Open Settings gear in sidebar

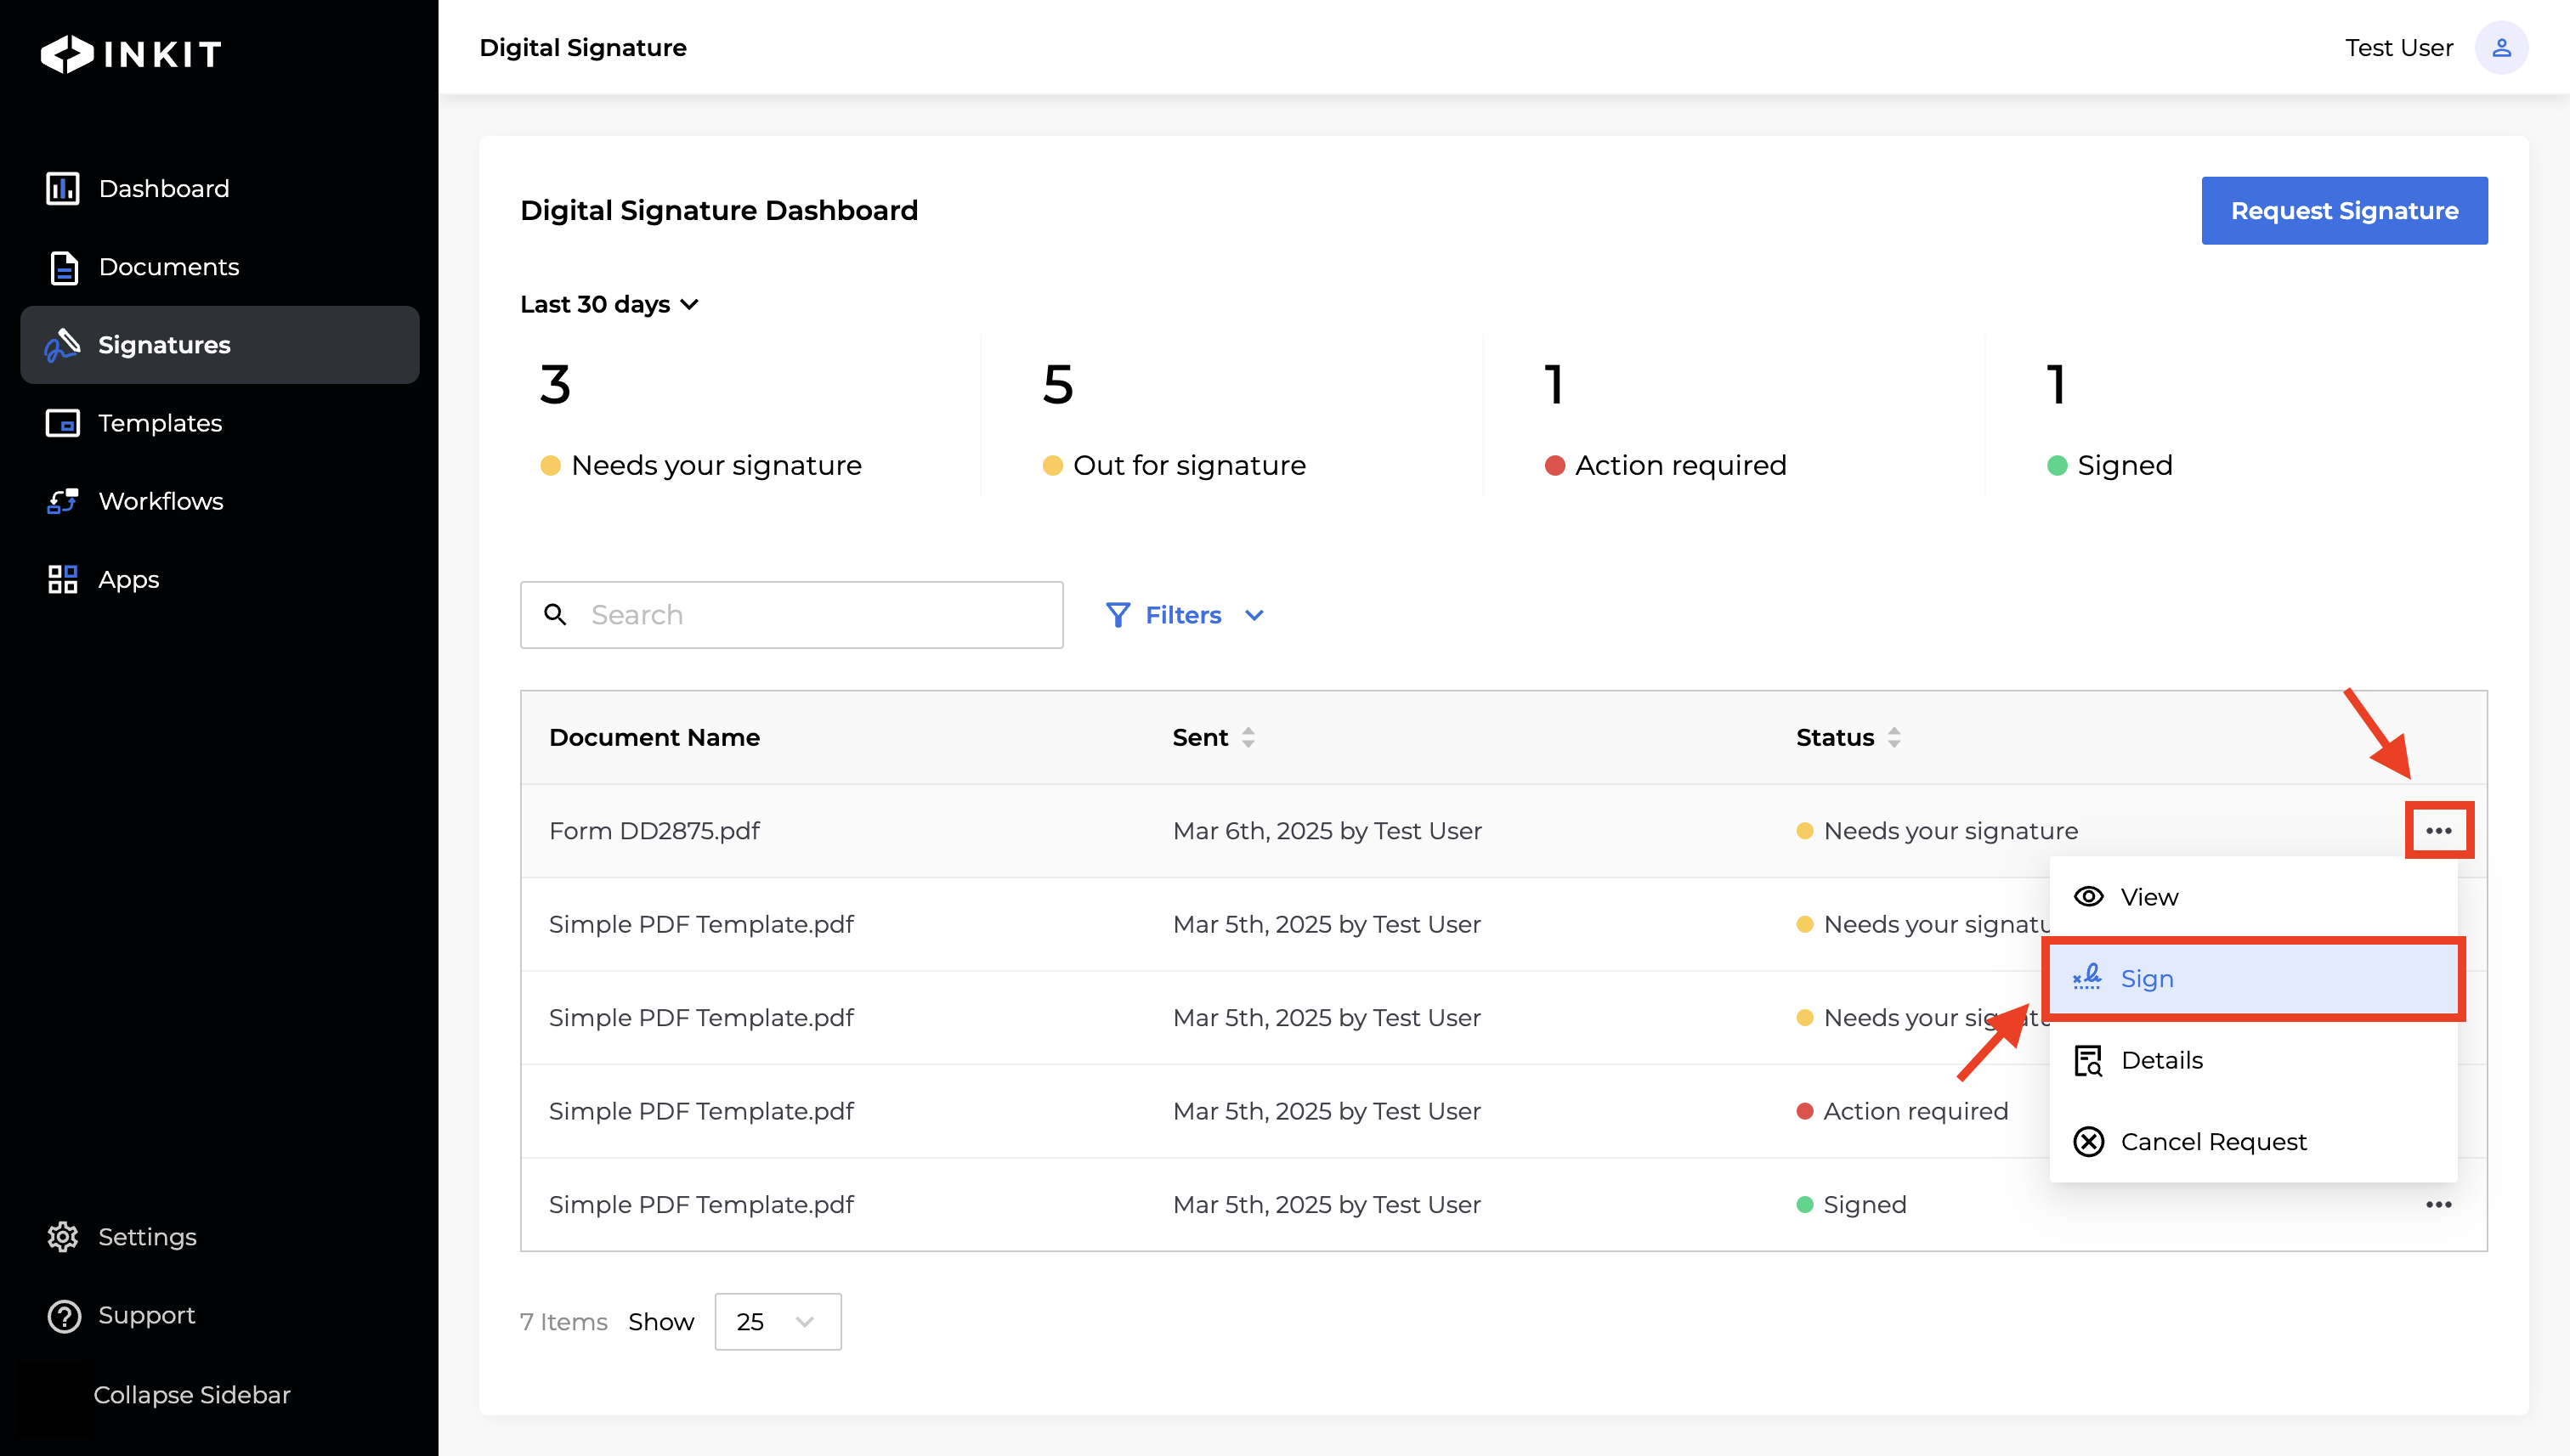pos(63,1237)
